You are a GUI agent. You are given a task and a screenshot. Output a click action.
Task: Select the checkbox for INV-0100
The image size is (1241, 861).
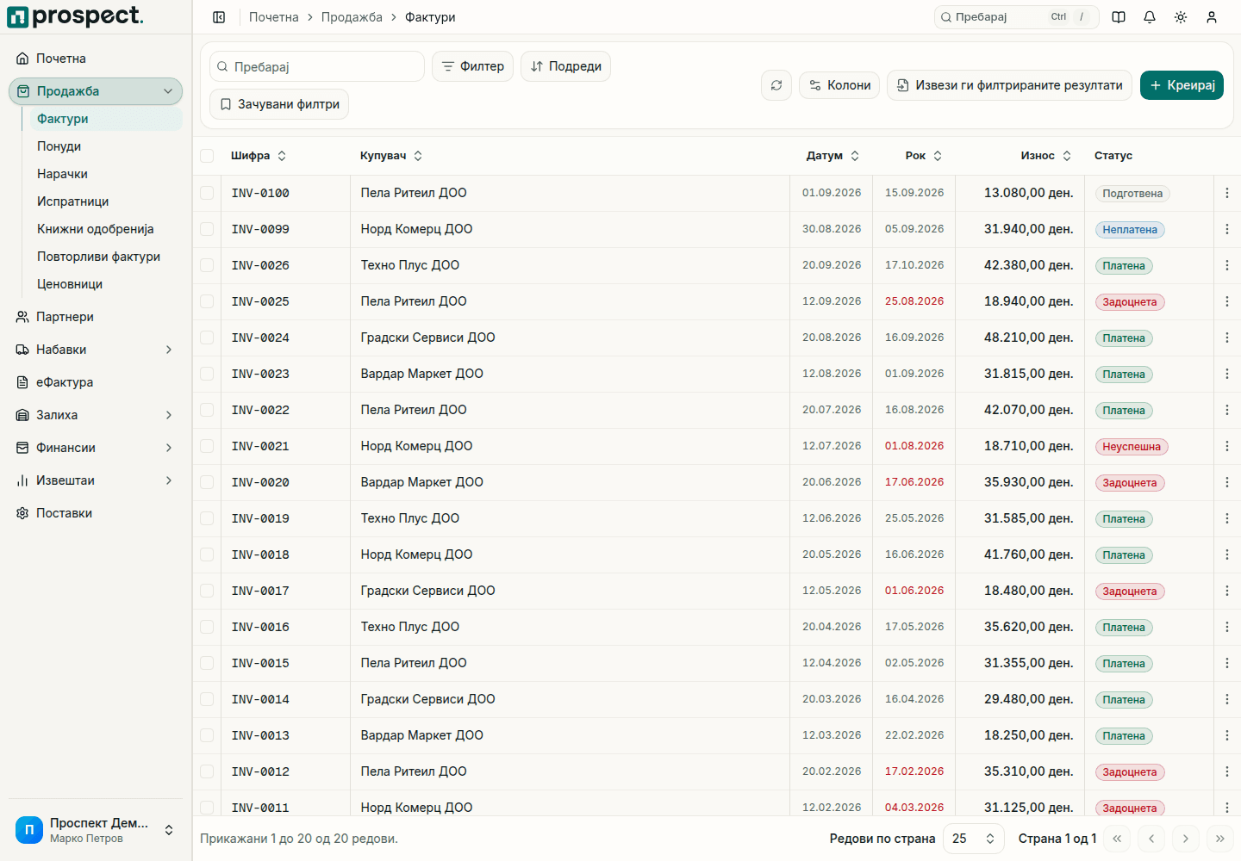pyautogui.click(x=207, y=193)
